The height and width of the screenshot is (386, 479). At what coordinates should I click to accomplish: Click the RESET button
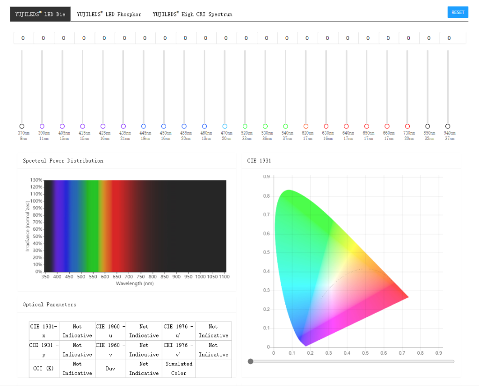tap(457, 12)
